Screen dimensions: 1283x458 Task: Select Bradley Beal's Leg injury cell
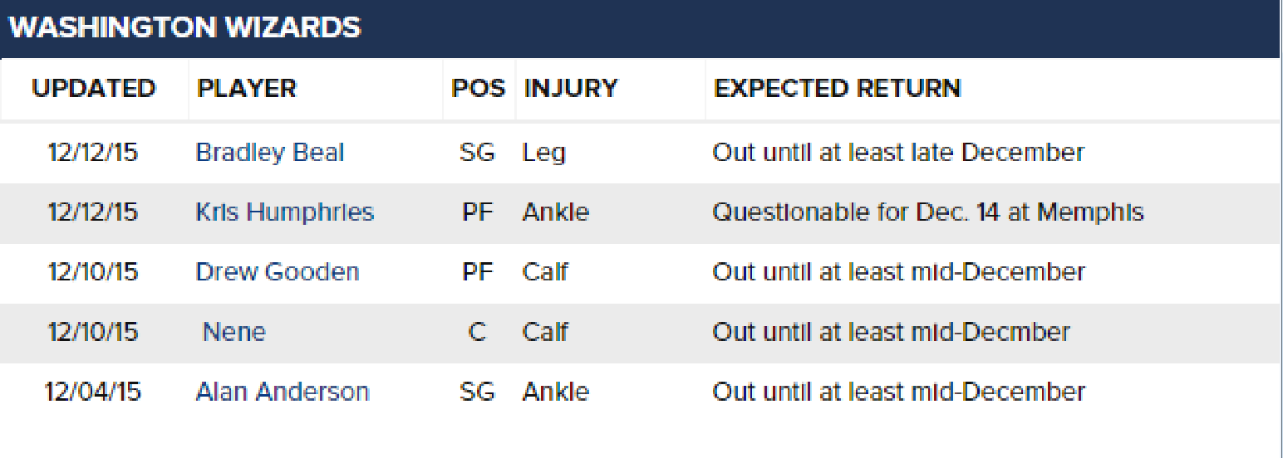(544, 153)
